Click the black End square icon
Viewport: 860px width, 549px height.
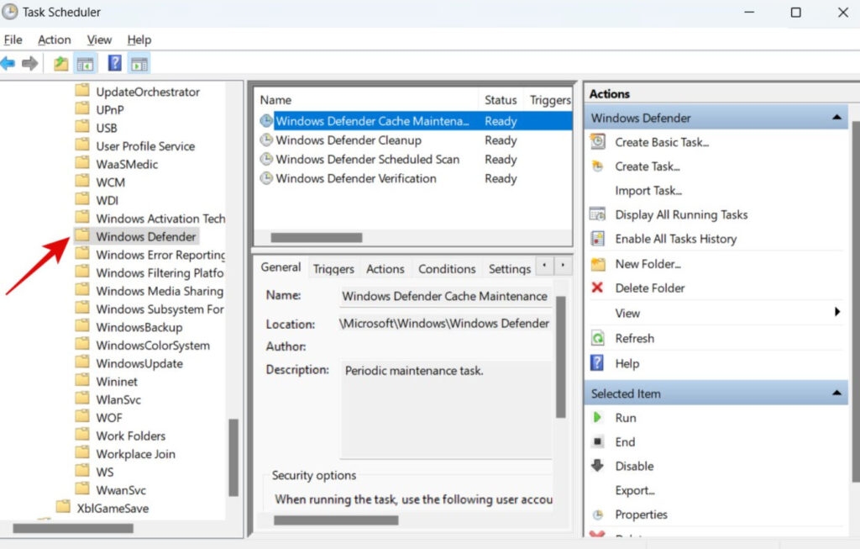[598, 441]
